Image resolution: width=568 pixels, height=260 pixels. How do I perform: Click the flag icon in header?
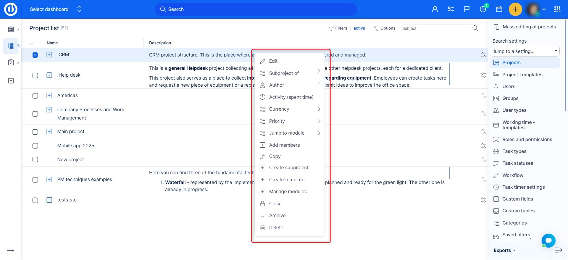(x=467, y=9)
